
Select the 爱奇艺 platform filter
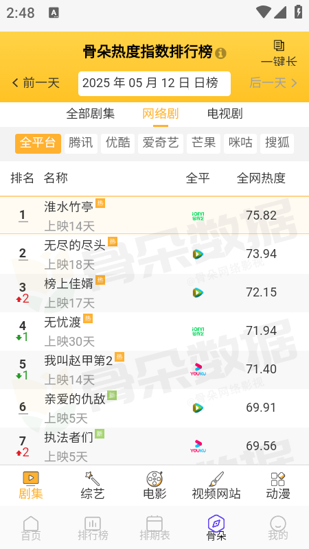coord(161,143)
